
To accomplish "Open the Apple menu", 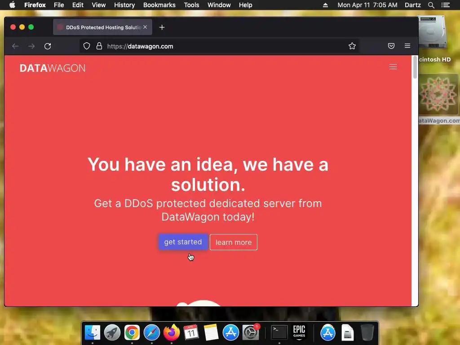I will pyautogui.click(x=12, y=5).
